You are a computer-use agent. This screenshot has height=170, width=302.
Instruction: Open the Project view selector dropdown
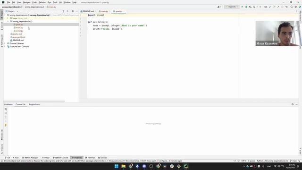pyautogui.click(x=12, y=11)
